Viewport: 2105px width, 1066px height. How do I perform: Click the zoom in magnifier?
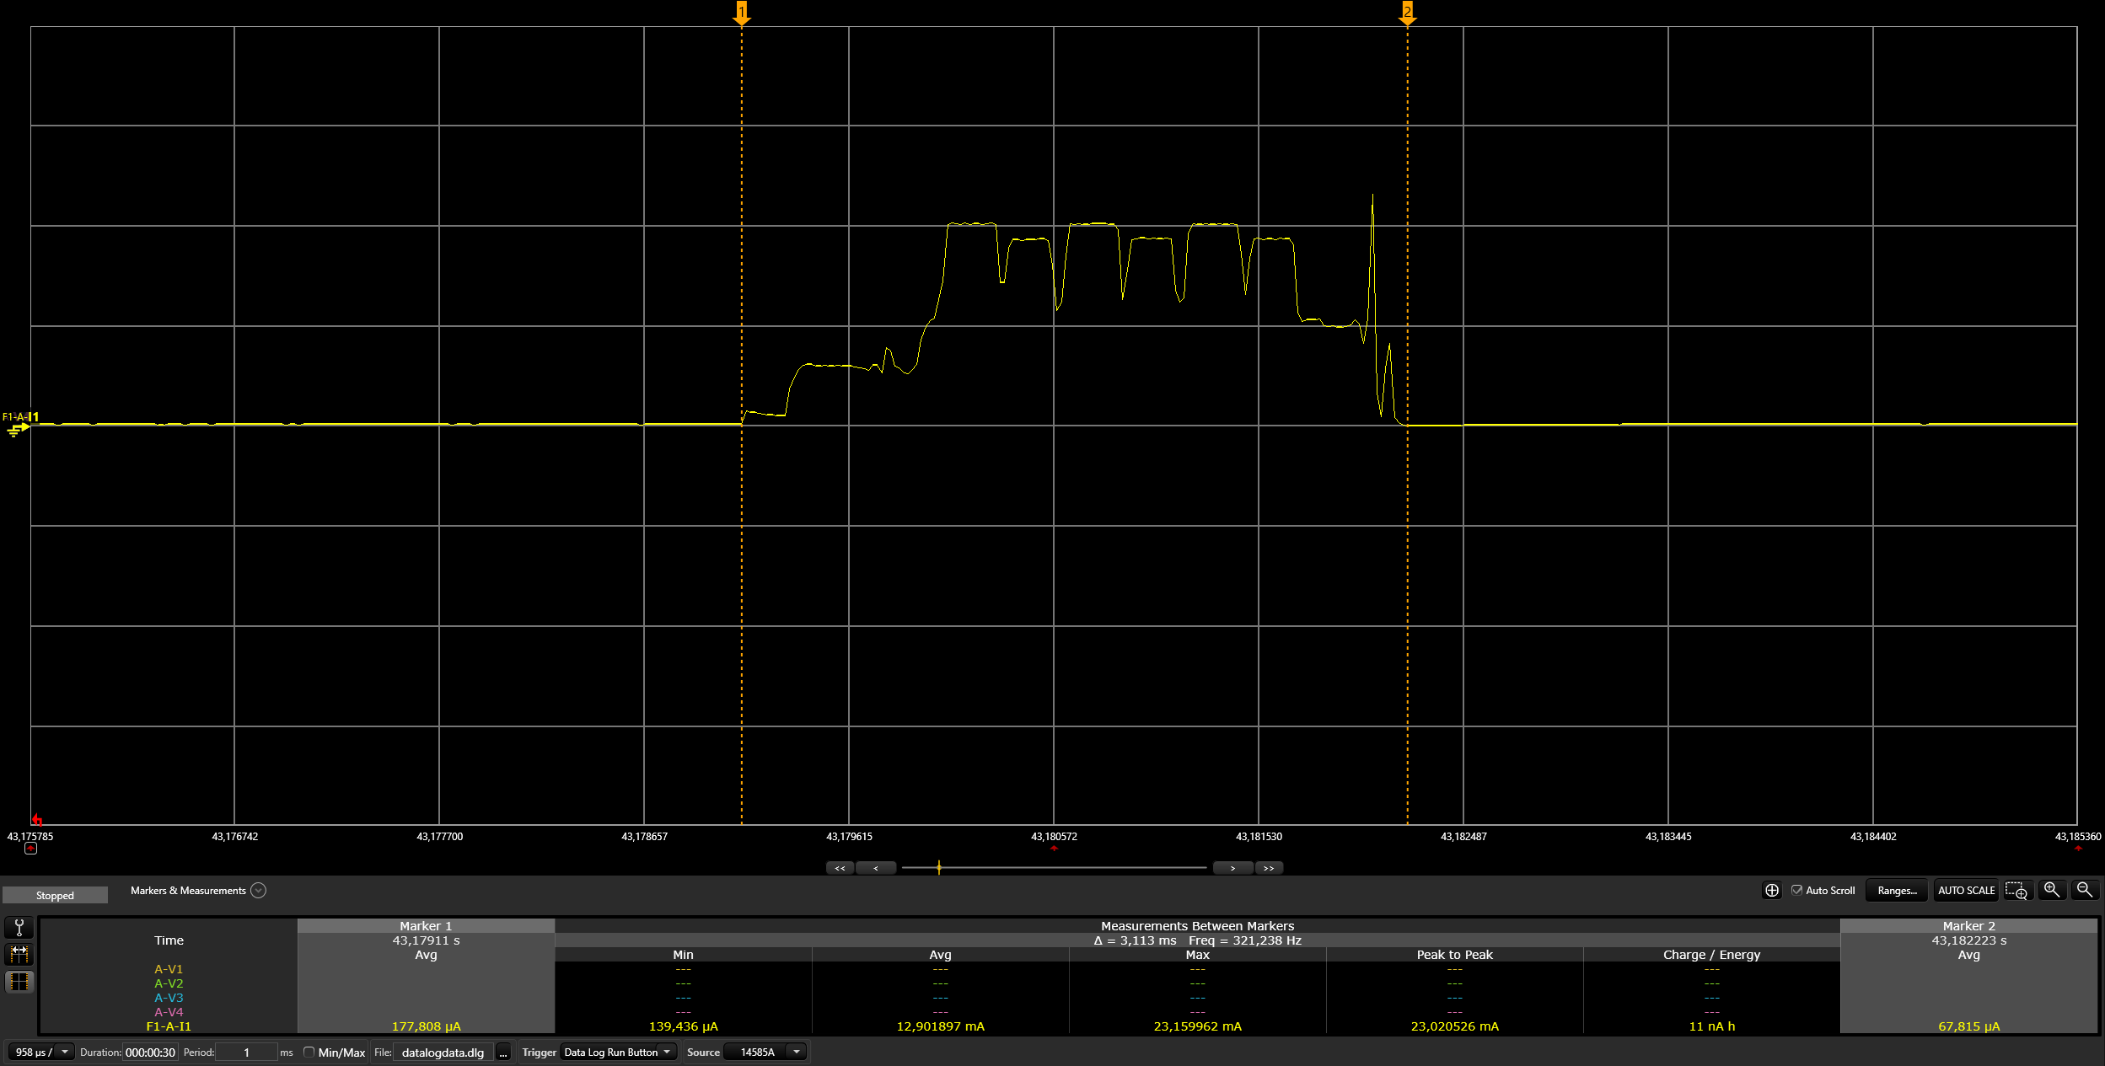[2052, 890]
